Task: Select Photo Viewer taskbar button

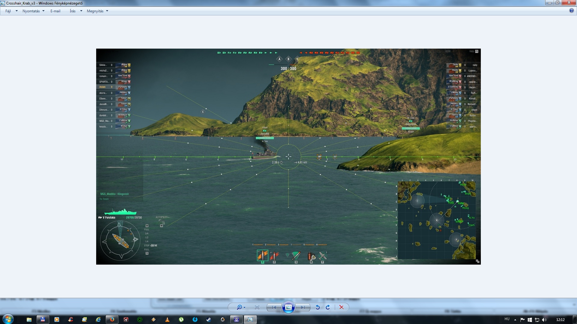Action: click(250, 319)
